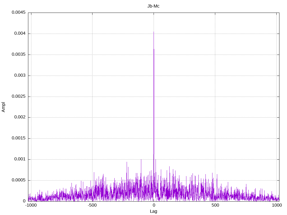The width and height of the screenshot is (287, 215).
Task: Click the 0 tick label on the y-axis
Action: coord(24,201)
